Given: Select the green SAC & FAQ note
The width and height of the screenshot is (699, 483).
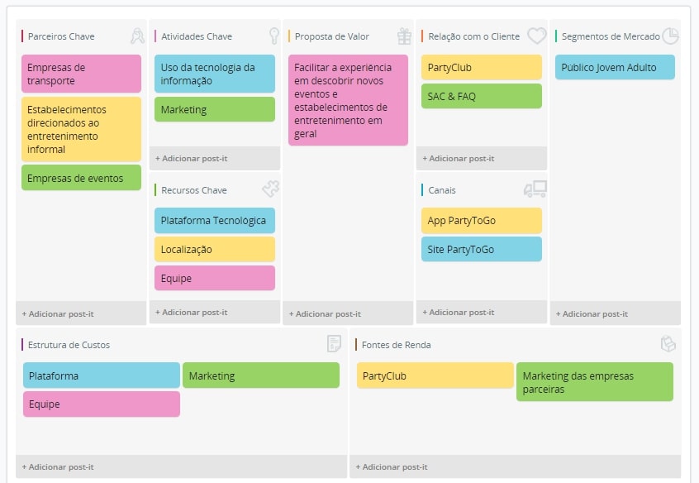Looking at the screenshot, I should (x=481, y=96).
